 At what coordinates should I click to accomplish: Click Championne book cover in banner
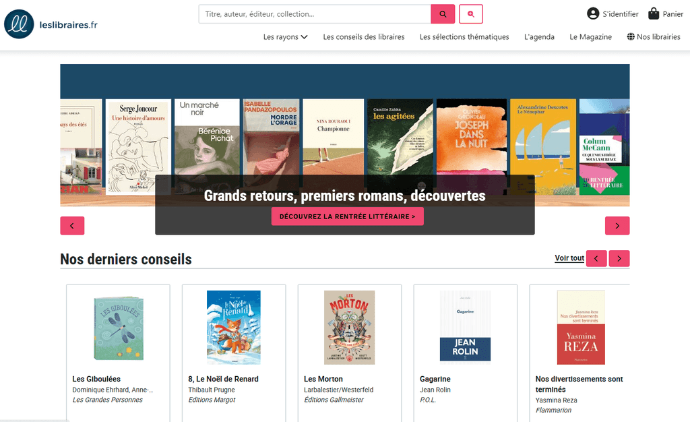pos(333,138)
